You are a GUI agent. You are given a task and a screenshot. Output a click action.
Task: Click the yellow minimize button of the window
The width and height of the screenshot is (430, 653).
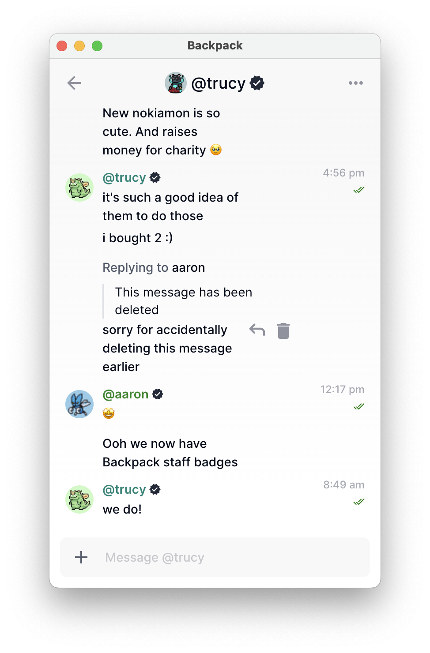79,45
